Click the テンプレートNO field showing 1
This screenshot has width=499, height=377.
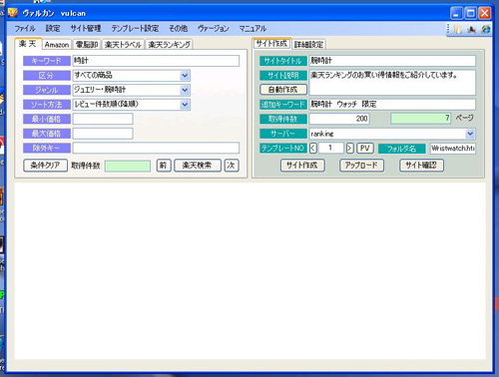(x=330, y=148)
